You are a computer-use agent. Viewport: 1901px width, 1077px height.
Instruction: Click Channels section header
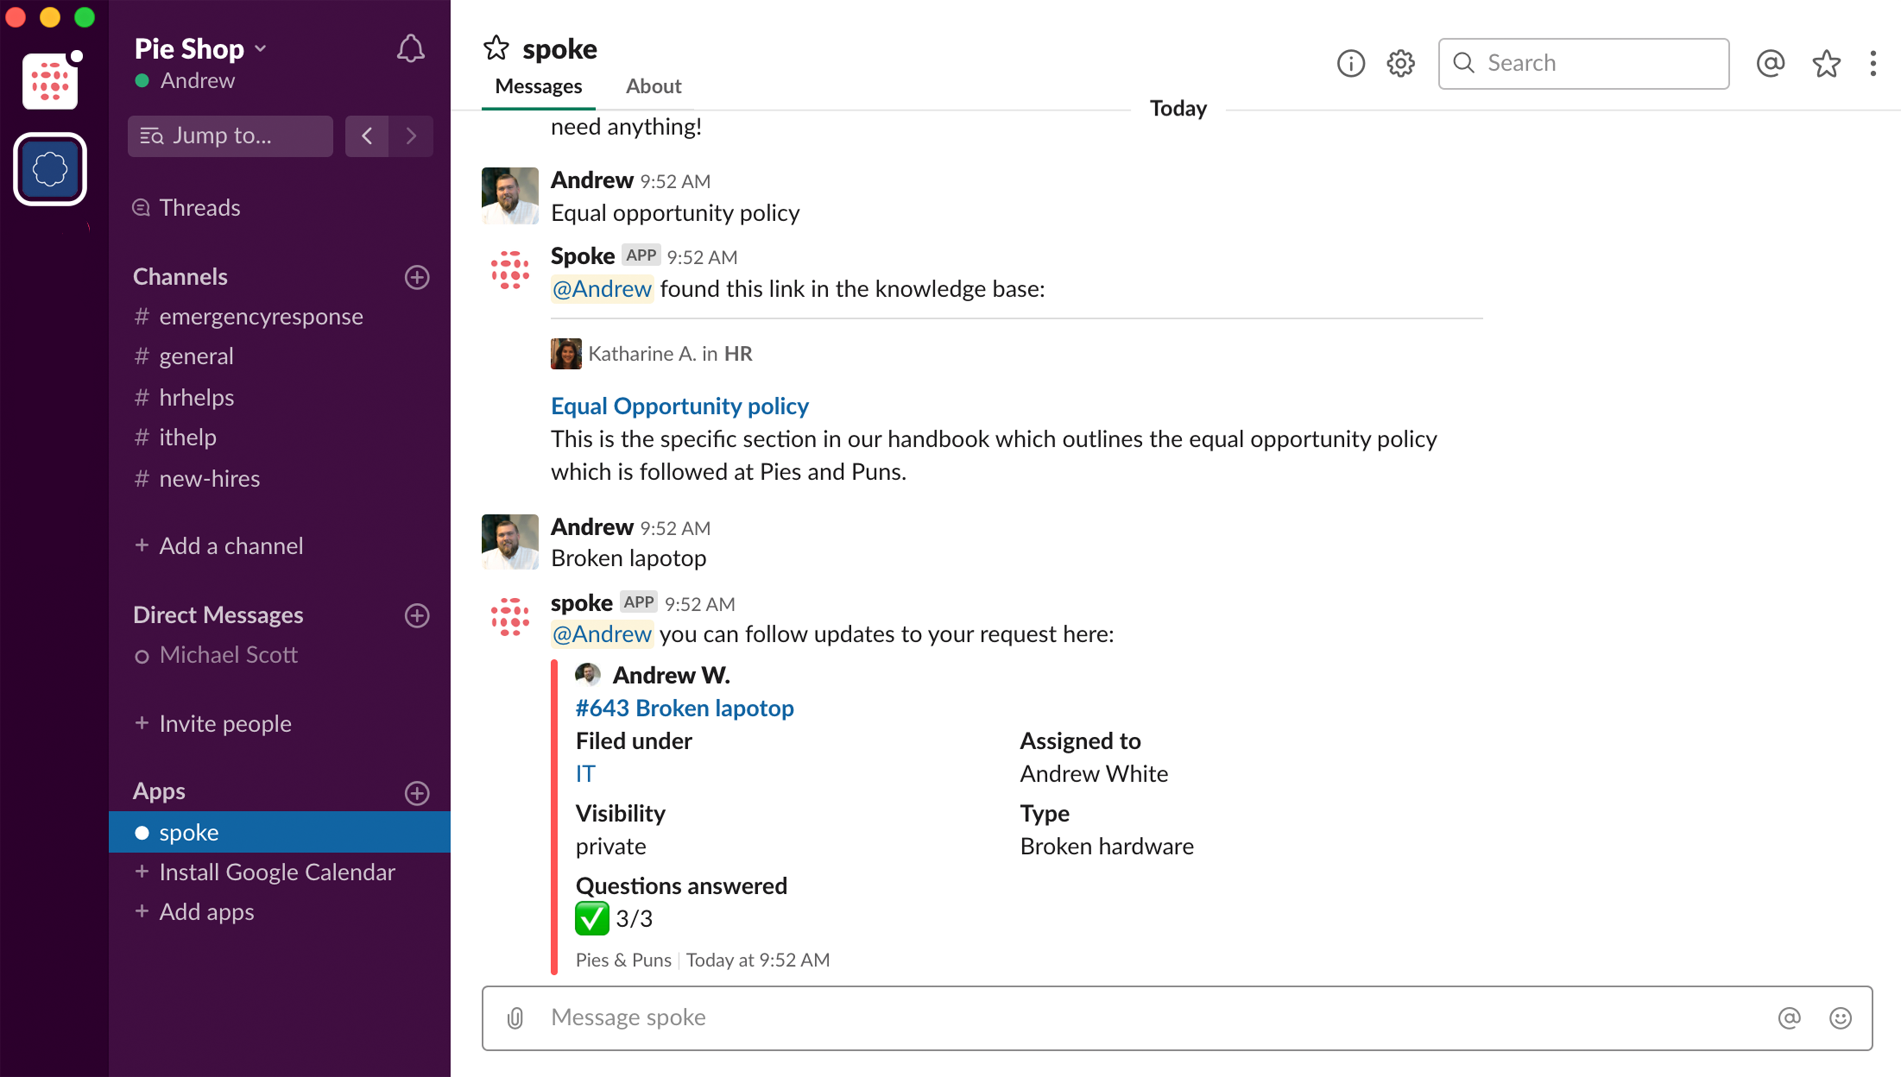pyautogui.click(x=180, y=276)
